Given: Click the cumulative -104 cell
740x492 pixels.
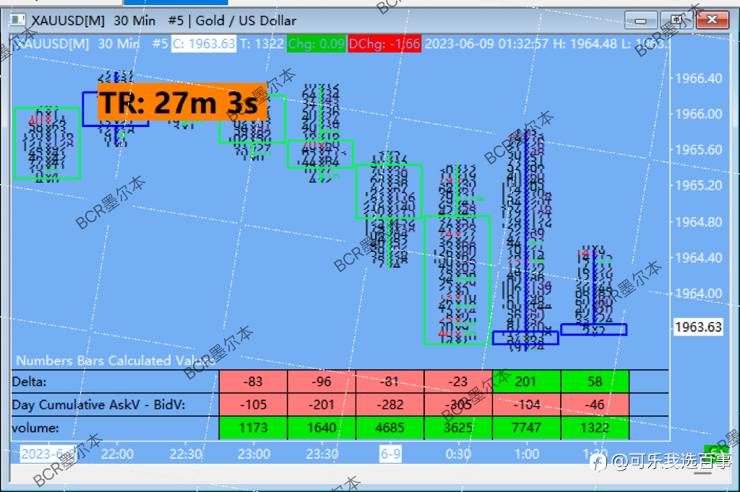Looking at the screenshot, I should tap(527, 404).
